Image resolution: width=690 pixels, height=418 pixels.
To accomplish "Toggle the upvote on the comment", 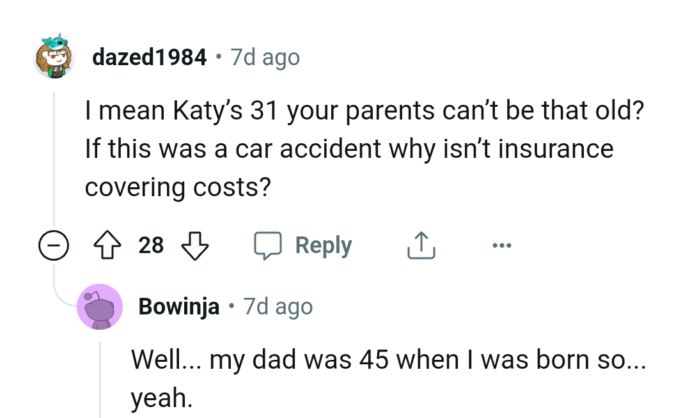I will (109, 245).
